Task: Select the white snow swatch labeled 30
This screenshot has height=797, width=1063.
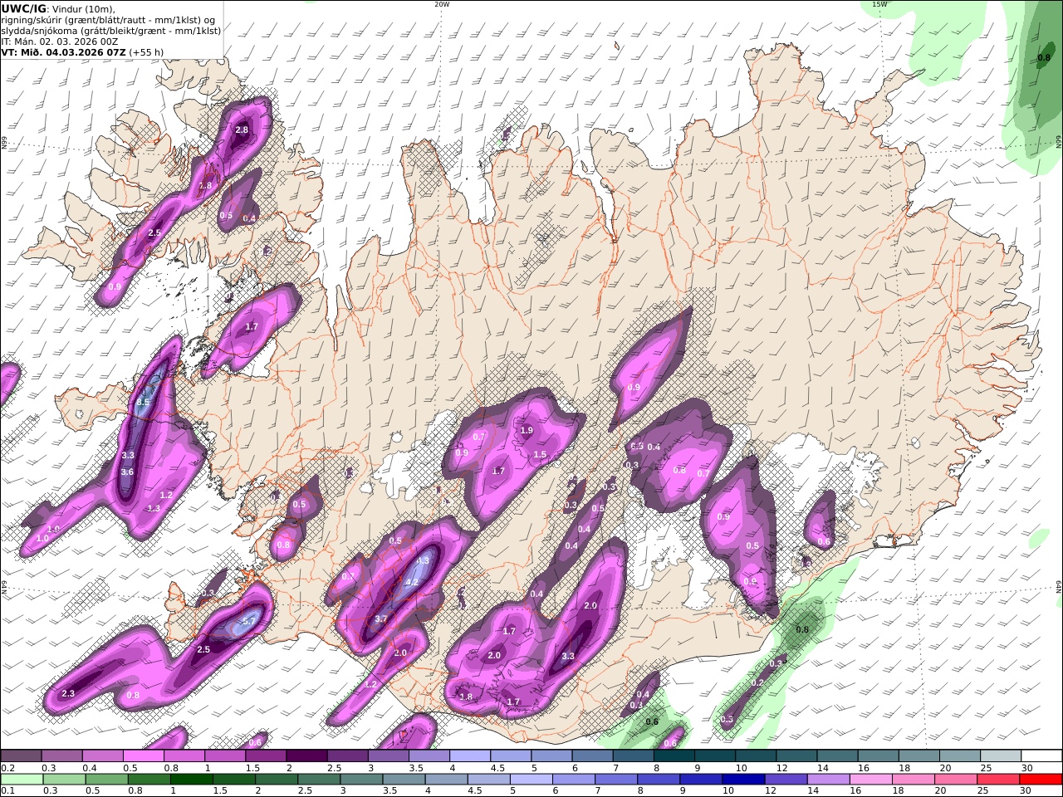Action: [1041, 756]
